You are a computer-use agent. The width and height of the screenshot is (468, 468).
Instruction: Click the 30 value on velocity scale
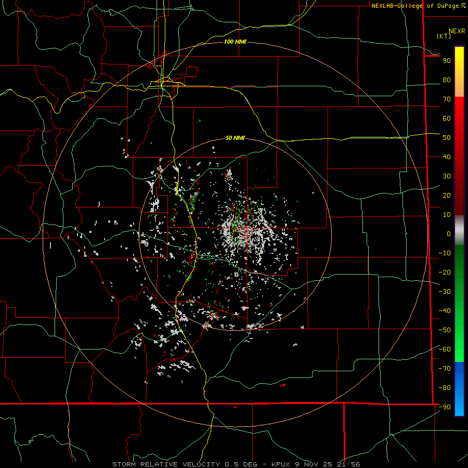[447, 176]
